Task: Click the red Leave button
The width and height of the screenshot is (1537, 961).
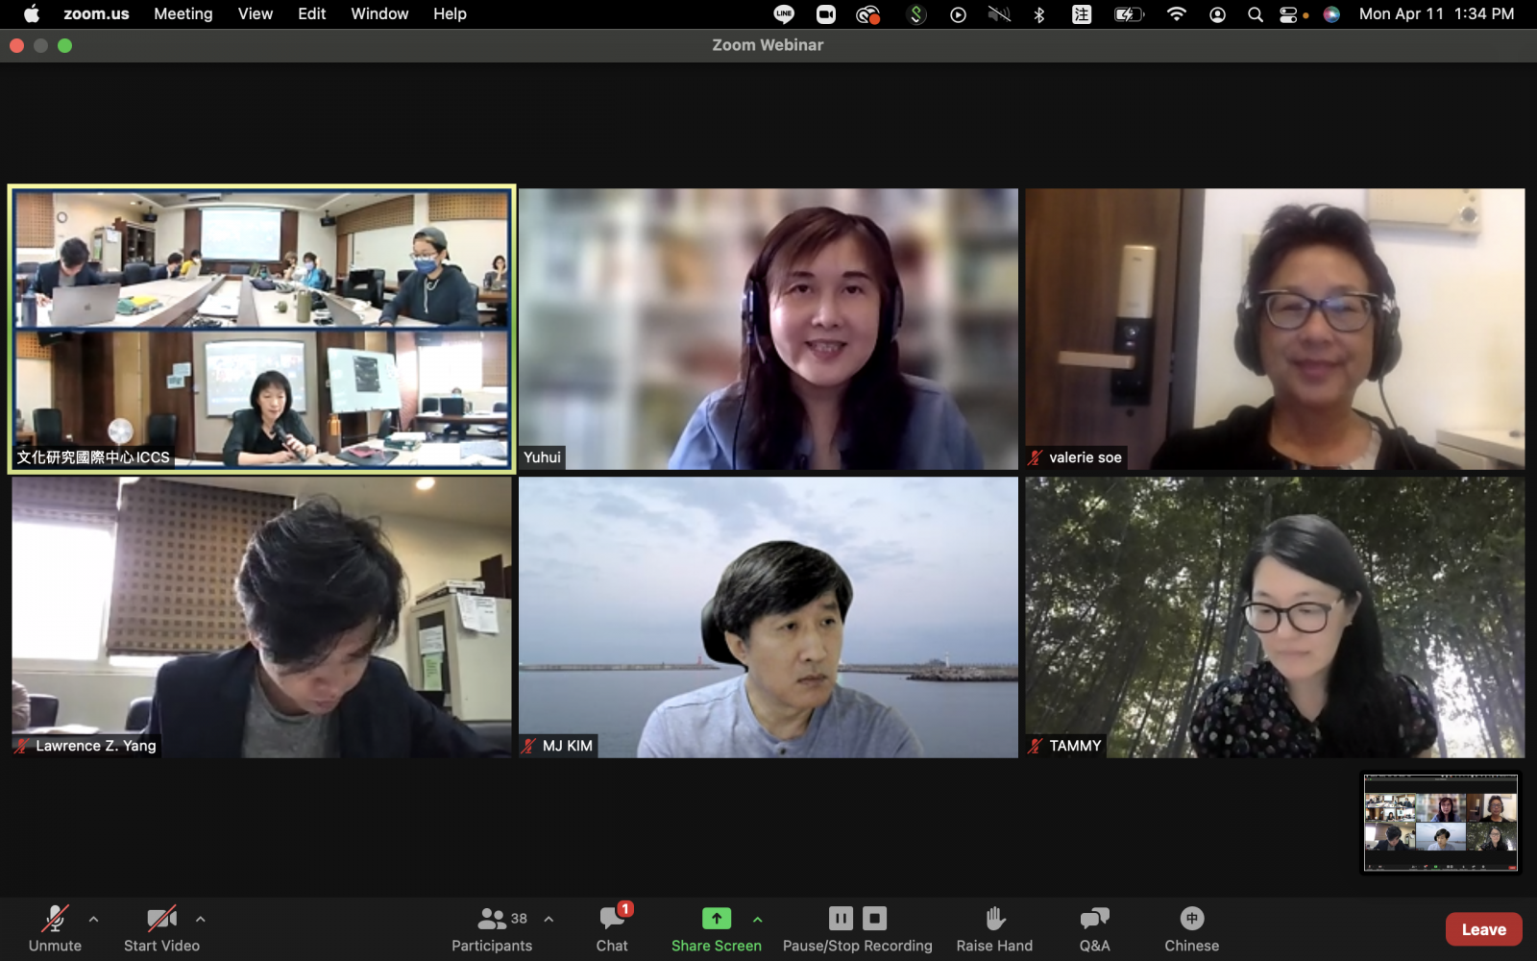Action: (x=1483, y=929)
